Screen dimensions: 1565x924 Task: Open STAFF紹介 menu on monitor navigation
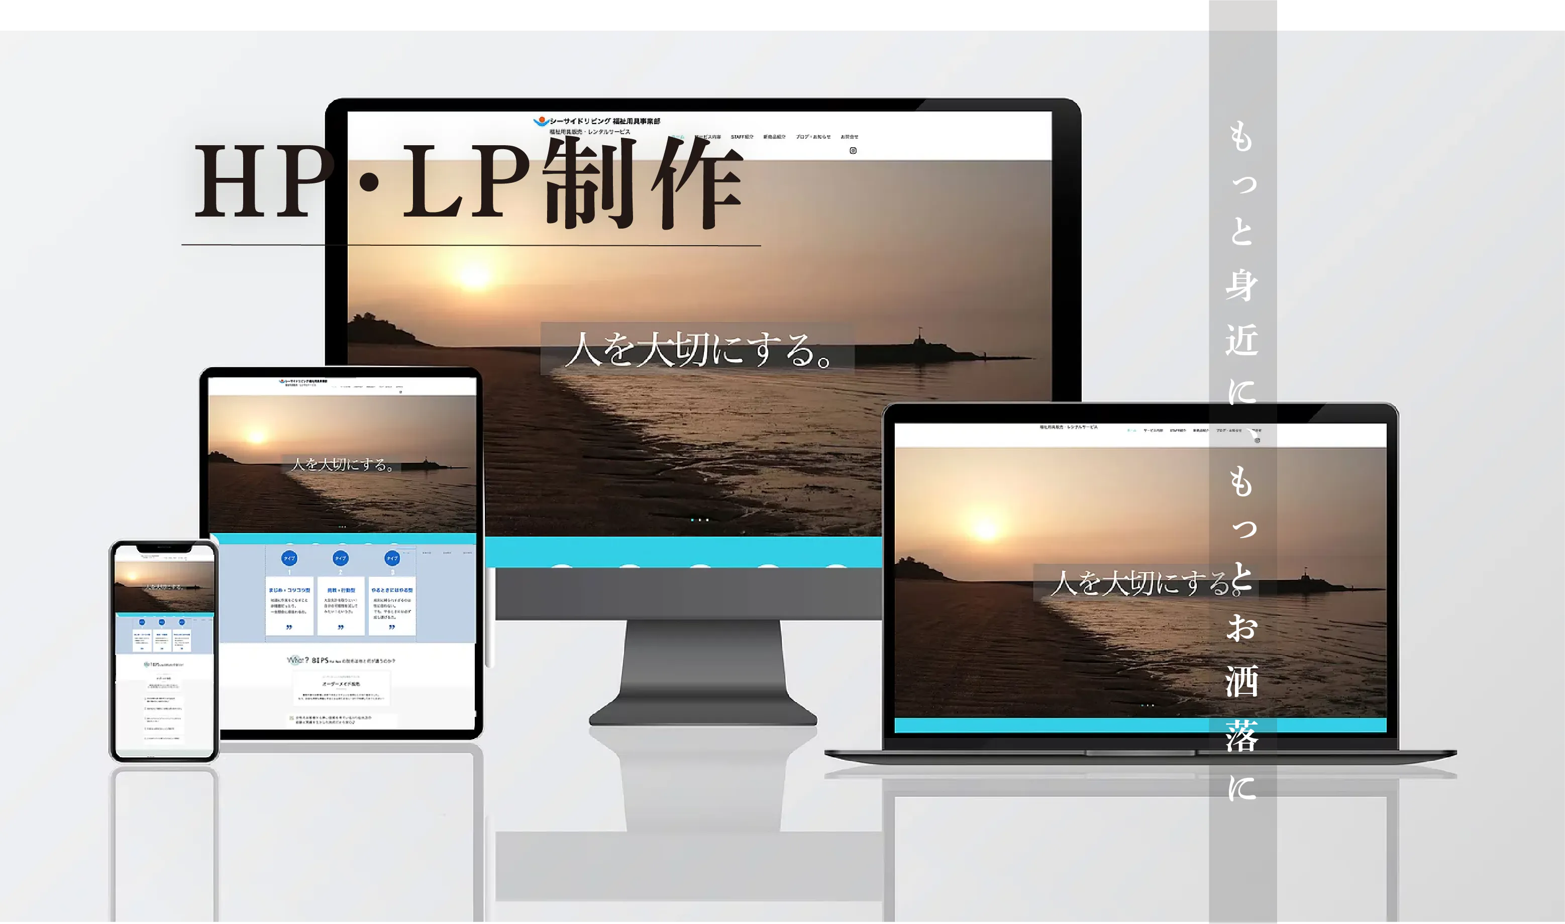[742, 137]
